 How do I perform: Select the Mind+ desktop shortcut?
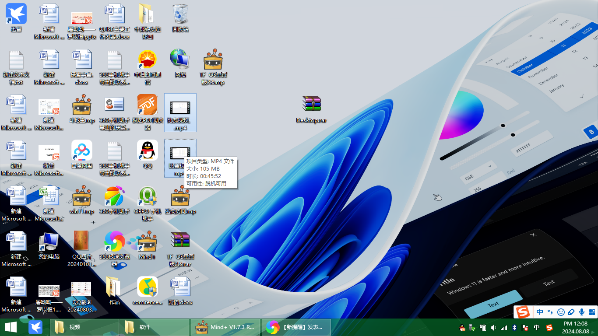148,245
